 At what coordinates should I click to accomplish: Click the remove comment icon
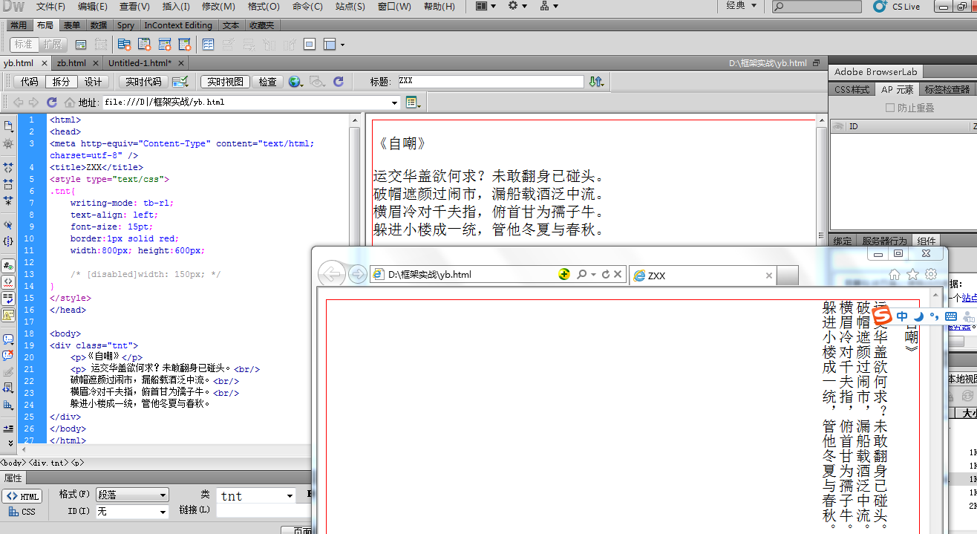(x=8, y=355)
